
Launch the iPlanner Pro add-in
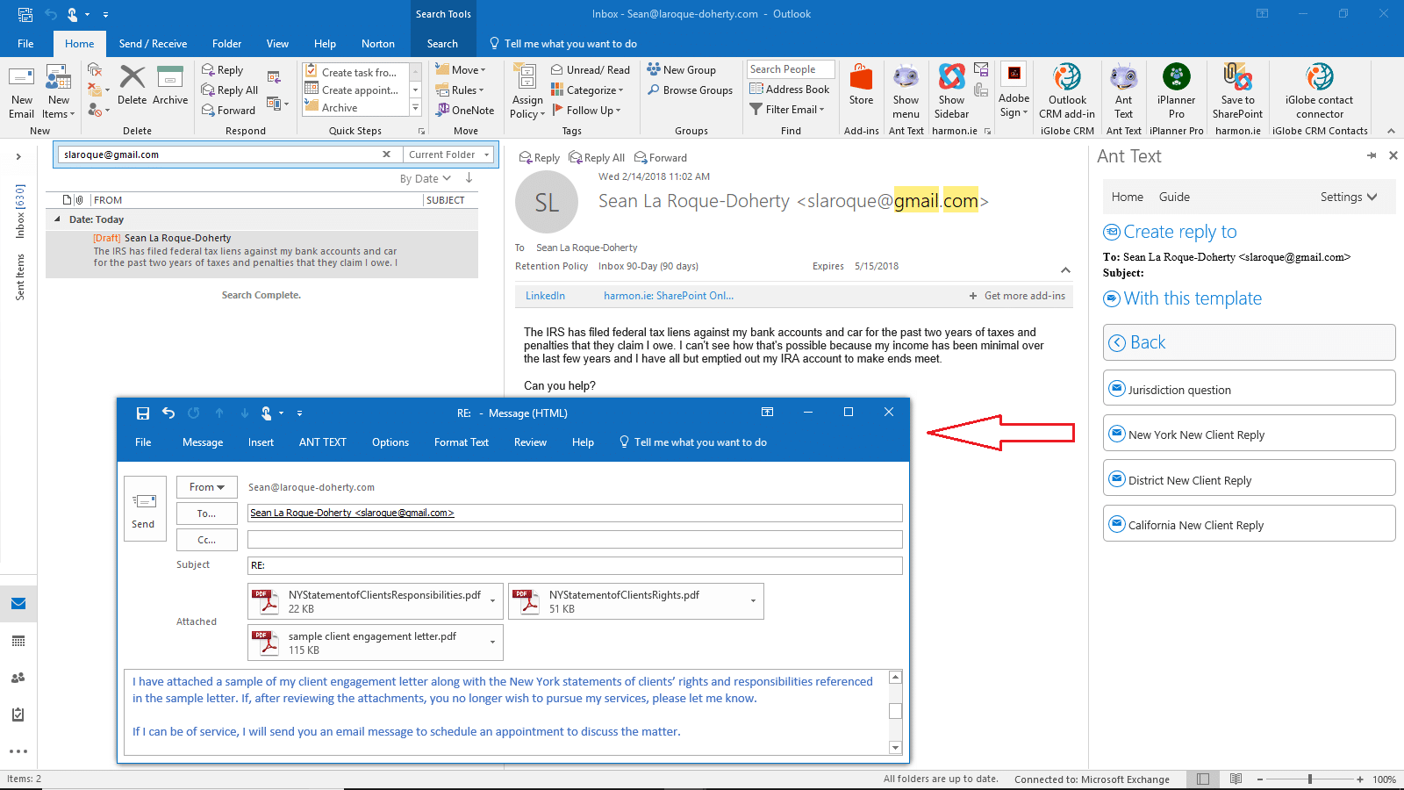(1176, 91)
